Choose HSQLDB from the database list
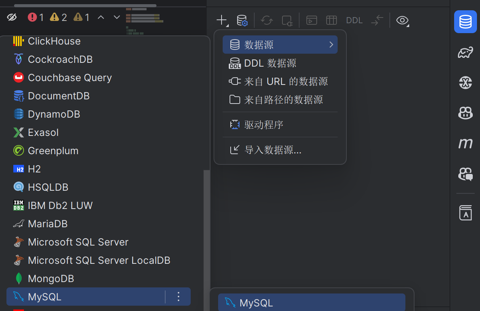480x311 pixels. point(99,187)
